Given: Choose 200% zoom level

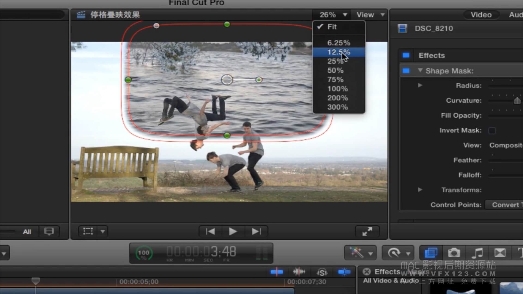Looking at the screenshot, I should (x=339, y=98).
